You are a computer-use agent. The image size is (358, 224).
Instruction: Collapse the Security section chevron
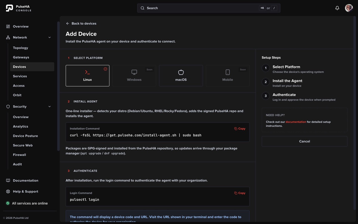point(50,107)
